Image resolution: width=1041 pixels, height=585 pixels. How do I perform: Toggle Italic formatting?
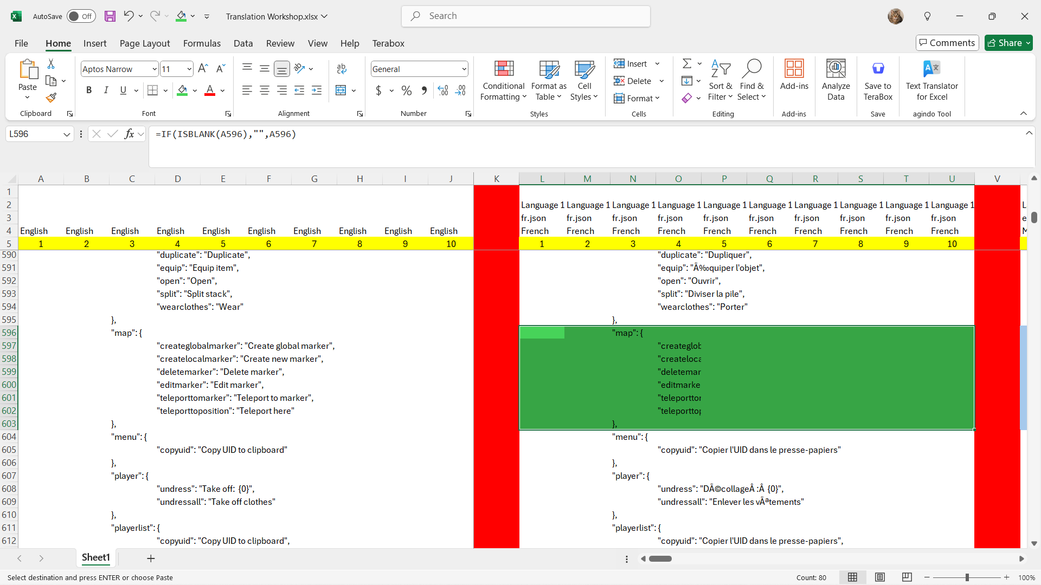[106, 90]
